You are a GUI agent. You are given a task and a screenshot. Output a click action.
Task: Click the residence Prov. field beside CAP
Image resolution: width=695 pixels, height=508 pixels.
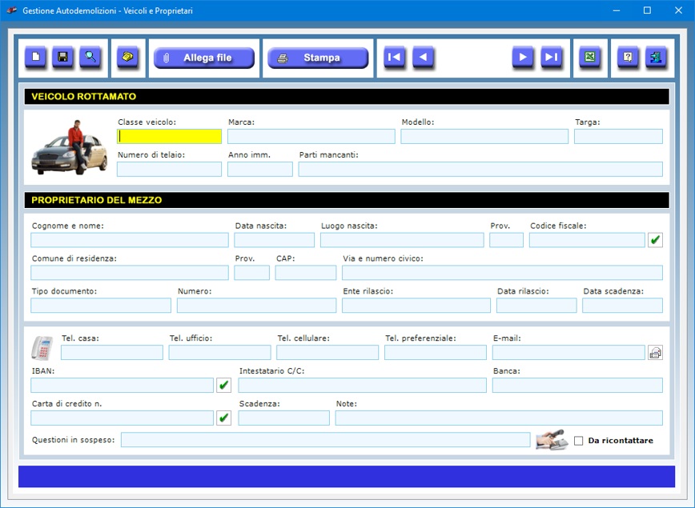coord(251,273)
